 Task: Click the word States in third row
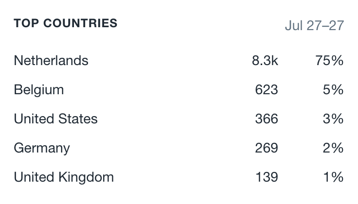click(78, 119)
